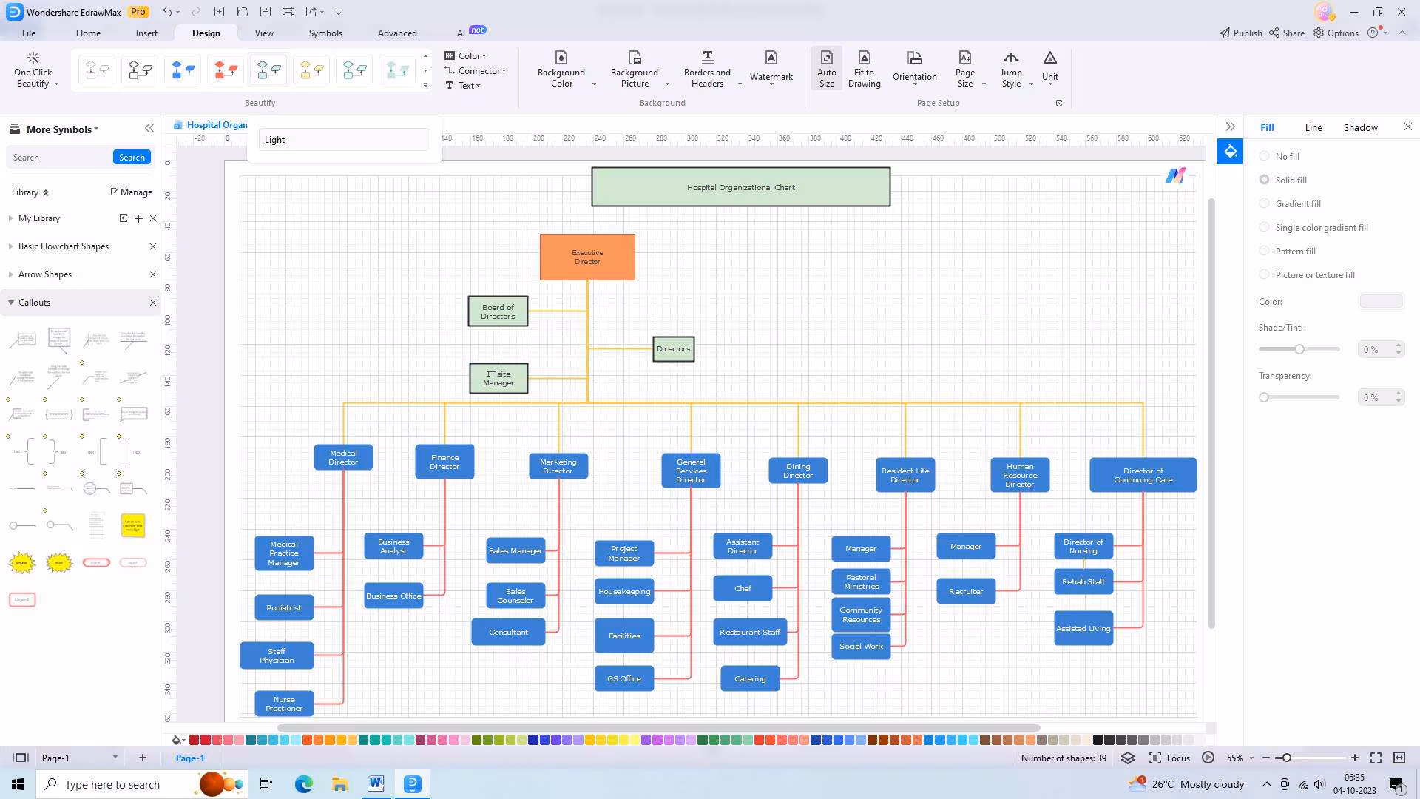1420x799 pixels.
Task: Collapse the left symbols panel
Action: coord(149,129)
